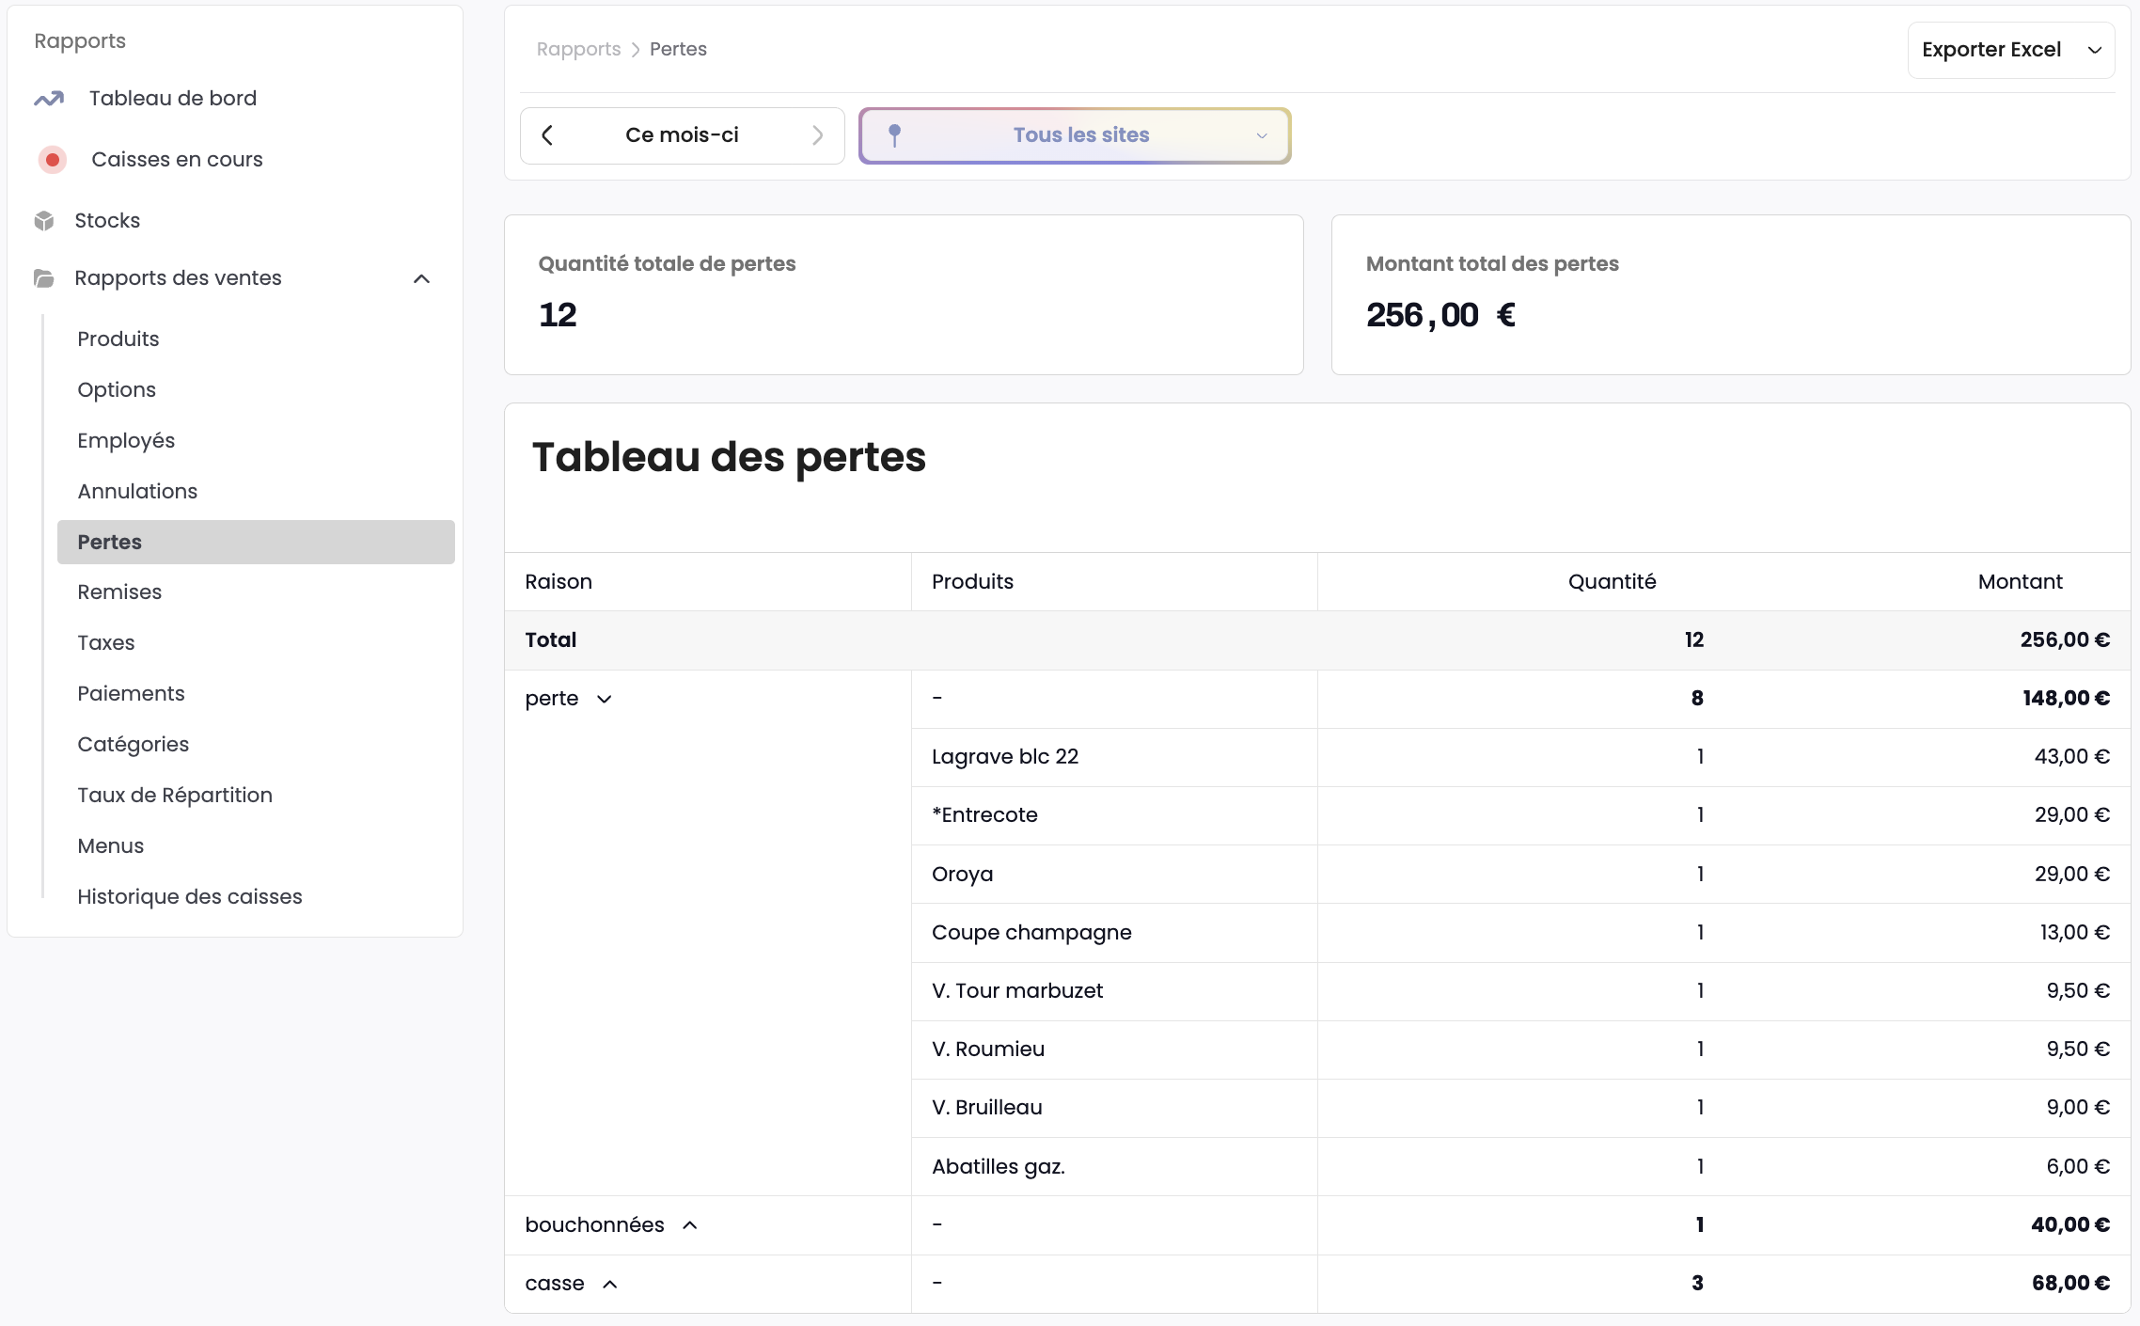
Task: Click the Rapports des ventes folder icon
Action: coord(43,278)
